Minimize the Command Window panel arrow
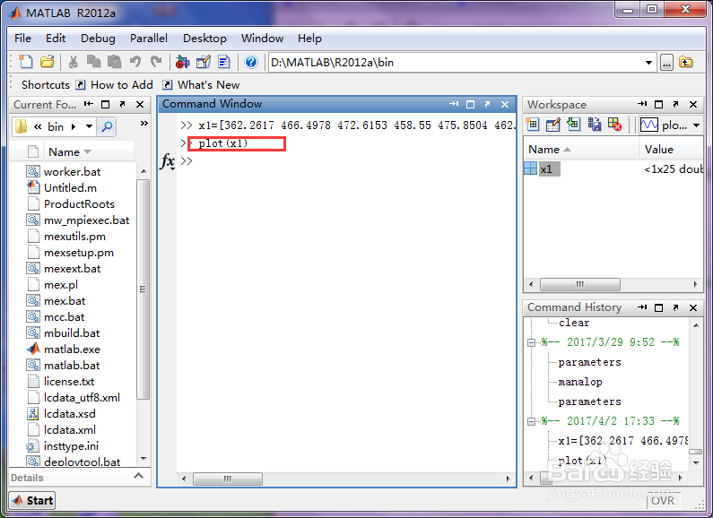 coord(453,104)
